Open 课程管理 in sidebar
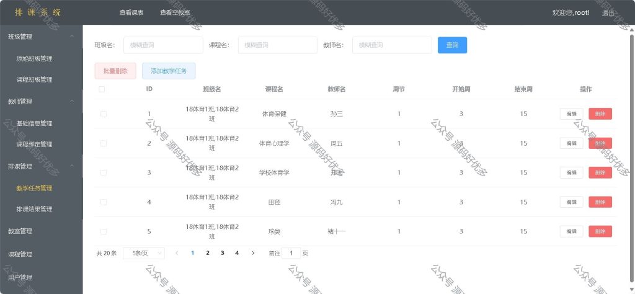This screenshot has width=635, height=294. click(20, 254)
